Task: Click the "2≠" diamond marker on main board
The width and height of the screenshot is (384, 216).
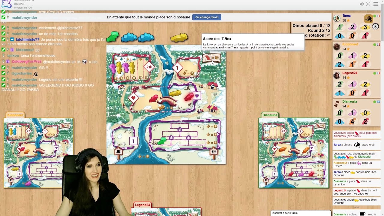Action: 149,67
